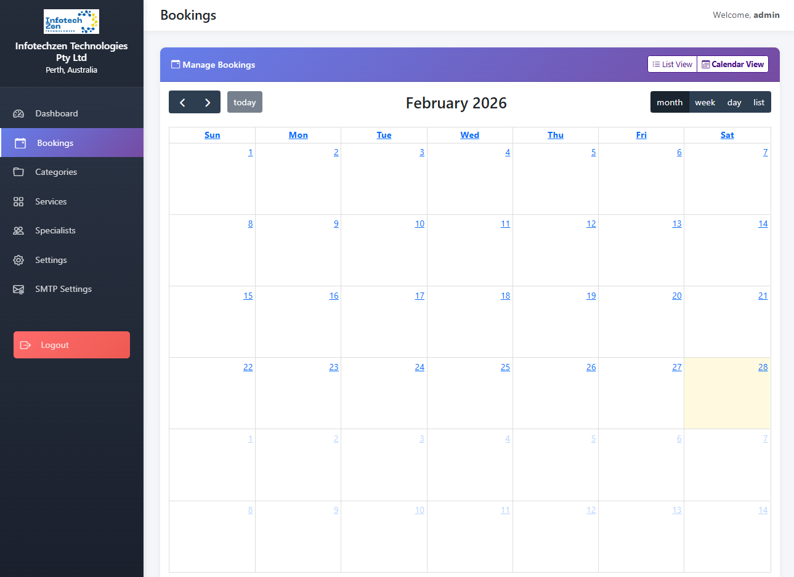This screenshot has height=577, width=794.
Task: Click the Infotechzen Technologies logo
Action: 71,21
